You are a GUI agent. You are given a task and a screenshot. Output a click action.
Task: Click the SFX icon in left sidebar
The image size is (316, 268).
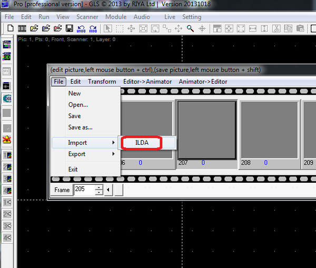pos(6,71)
